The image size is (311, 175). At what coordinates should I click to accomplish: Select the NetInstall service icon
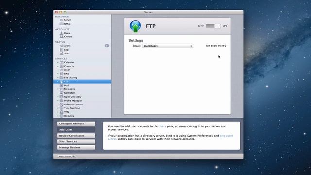click(62, 93)
